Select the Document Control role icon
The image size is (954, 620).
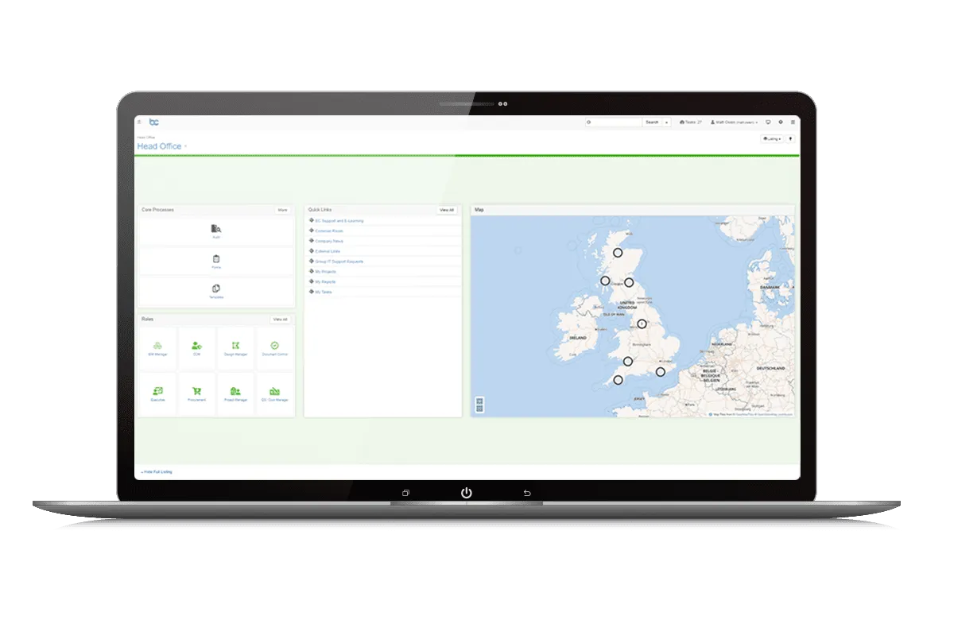tap(274, 347)
